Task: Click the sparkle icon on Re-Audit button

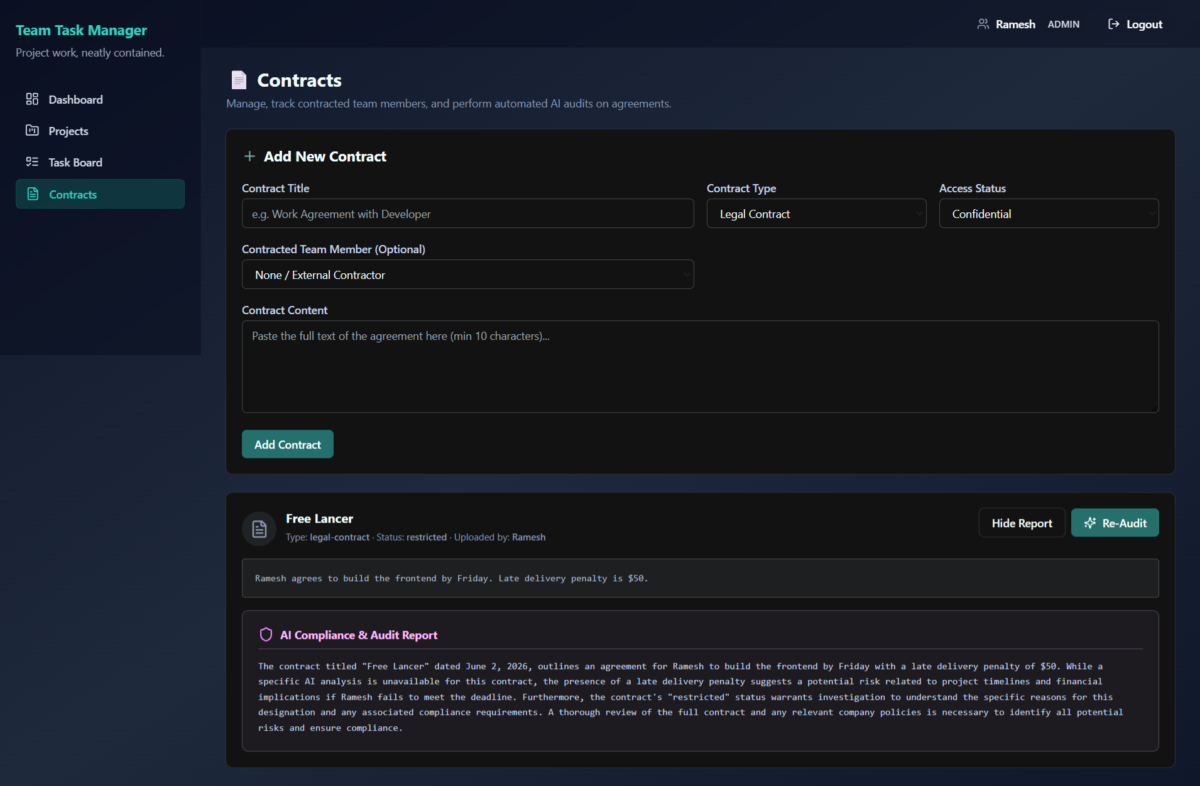Action: (1090, 523)
